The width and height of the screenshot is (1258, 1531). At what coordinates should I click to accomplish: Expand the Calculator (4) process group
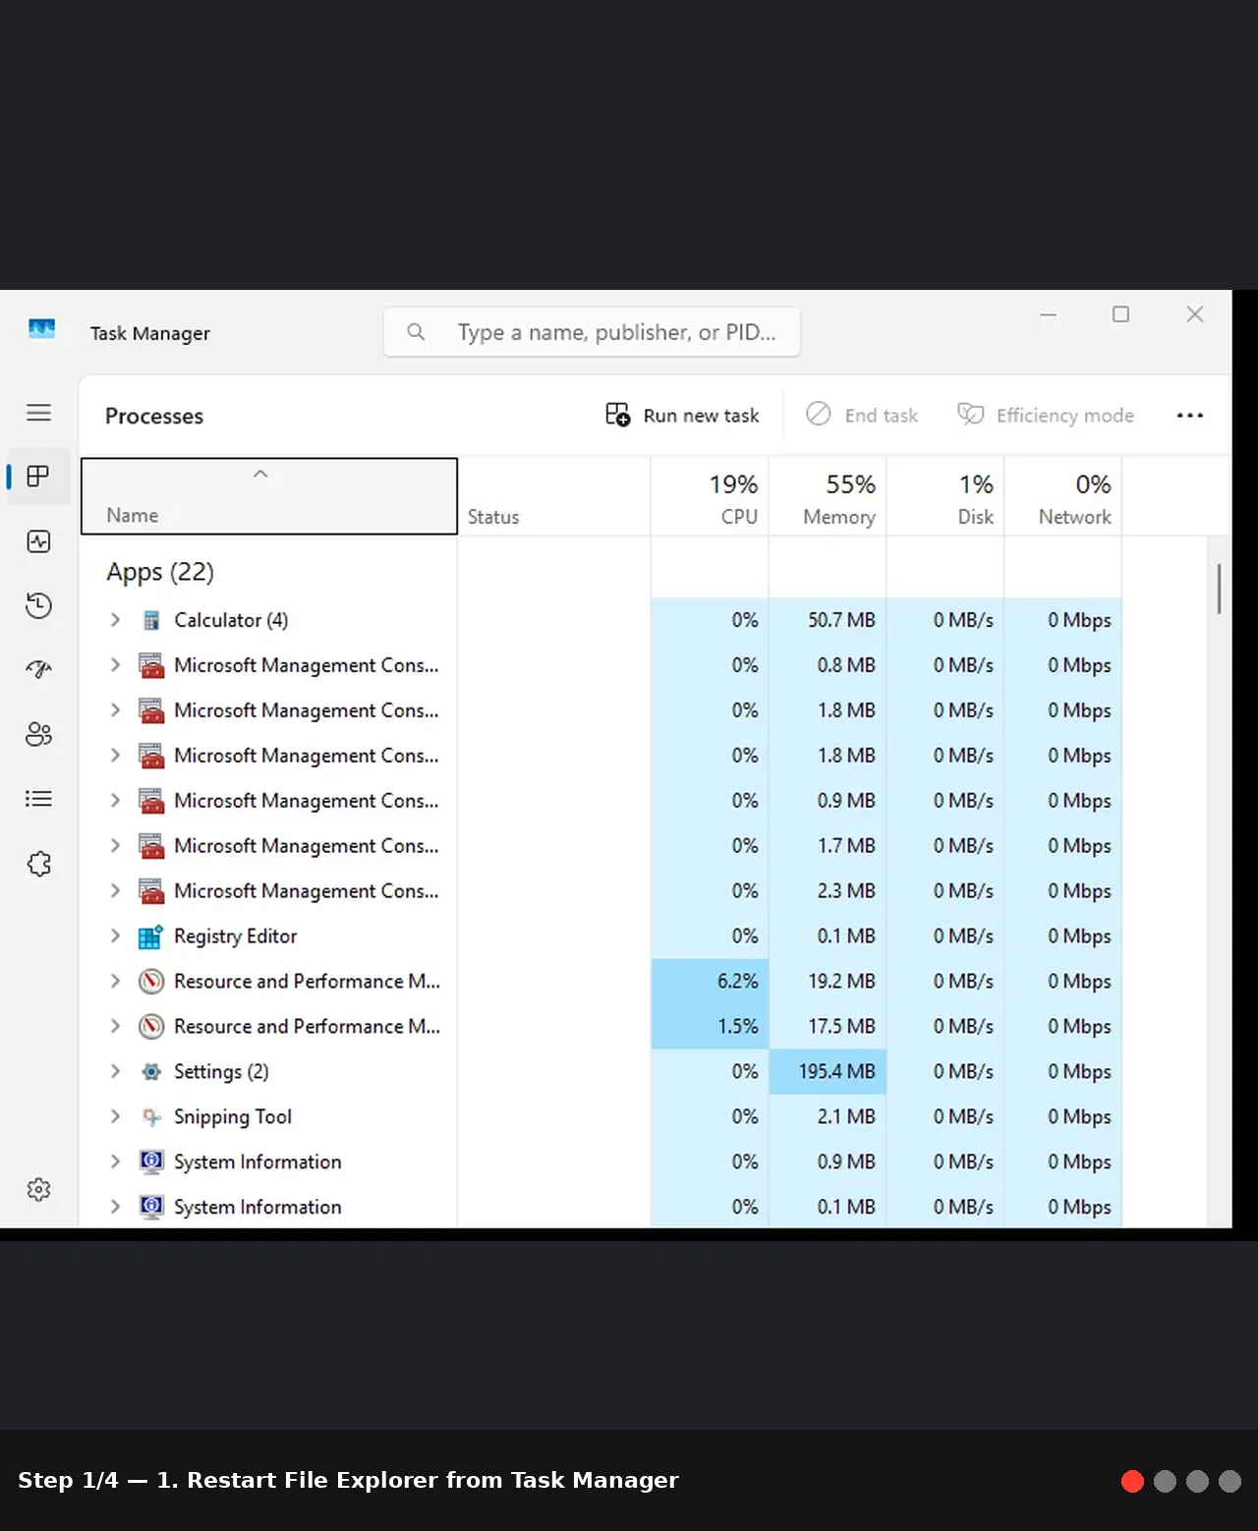point(115,620)
